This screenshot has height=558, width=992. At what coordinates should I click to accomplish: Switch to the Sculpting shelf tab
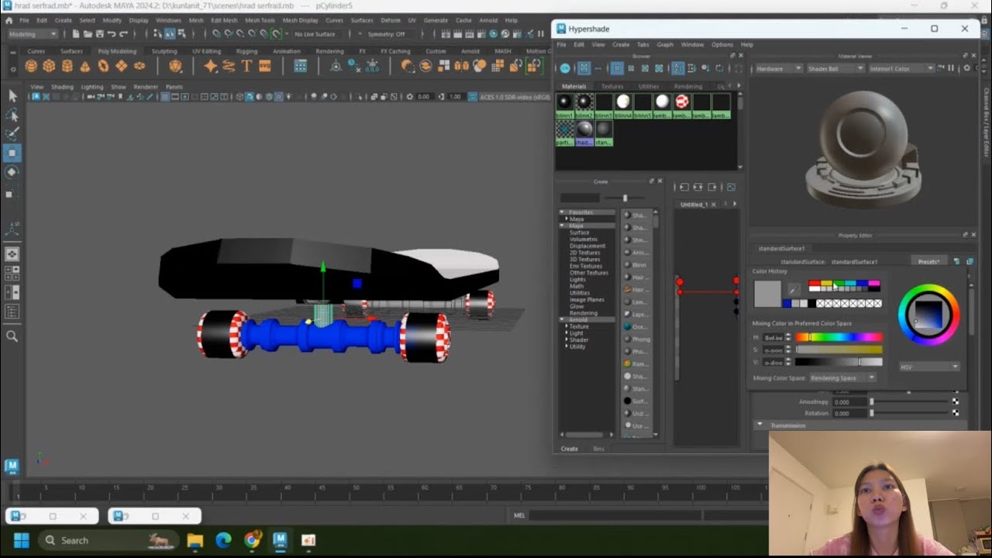[x=164, y=51]
